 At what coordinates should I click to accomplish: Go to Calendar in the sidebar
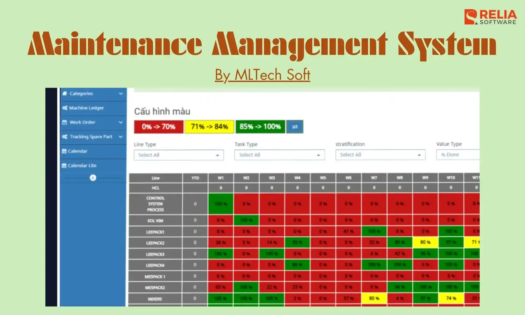93,151
